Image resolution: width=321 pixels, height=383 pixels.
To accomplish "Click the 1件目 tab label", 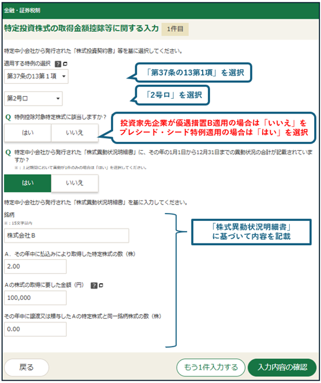I will [x=175, y=29].
